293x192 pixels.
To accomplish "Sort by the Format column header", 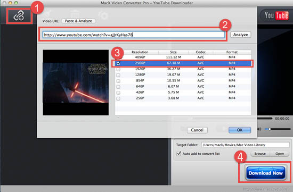I will click(232, 52).
